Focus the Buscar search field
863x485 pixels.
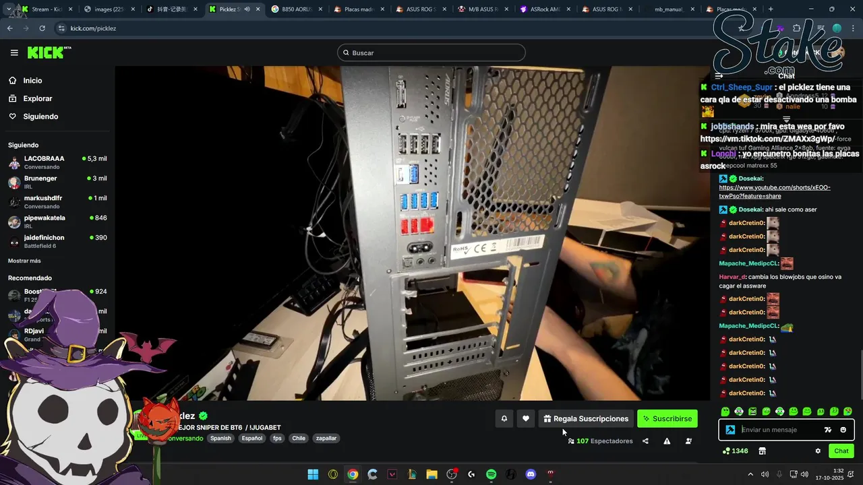tap(431, 53)
